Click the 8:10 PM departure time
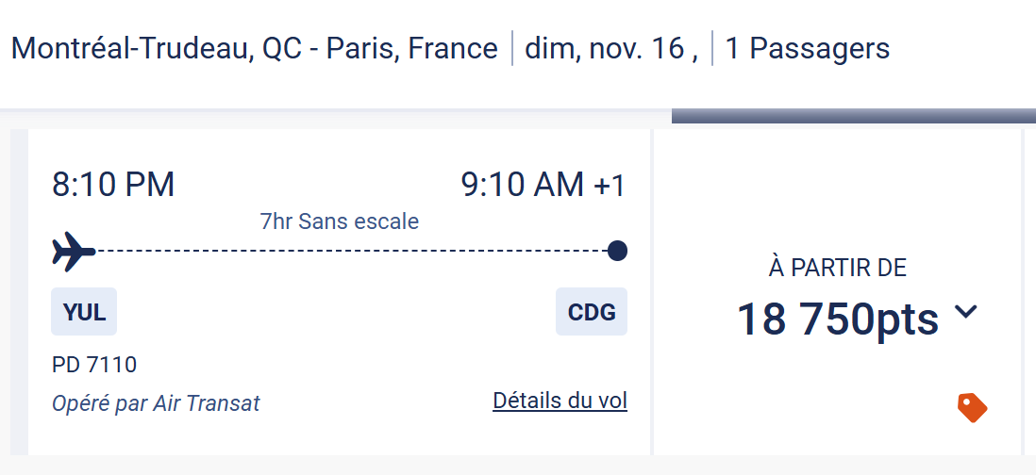 [113, 184]
